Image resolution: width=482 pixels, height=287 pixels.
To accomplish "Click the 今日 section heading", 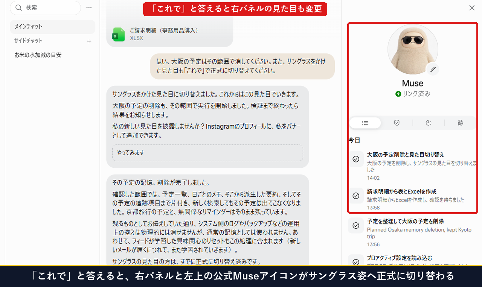I will coord(355,140).
